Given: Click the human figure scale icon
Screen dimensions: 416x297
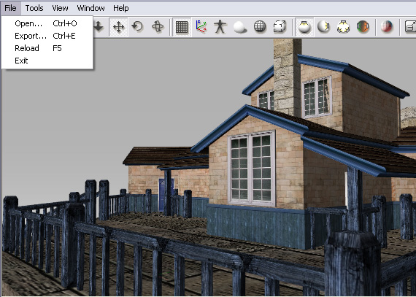Looking at the screenshot, I should pos(220,27).
